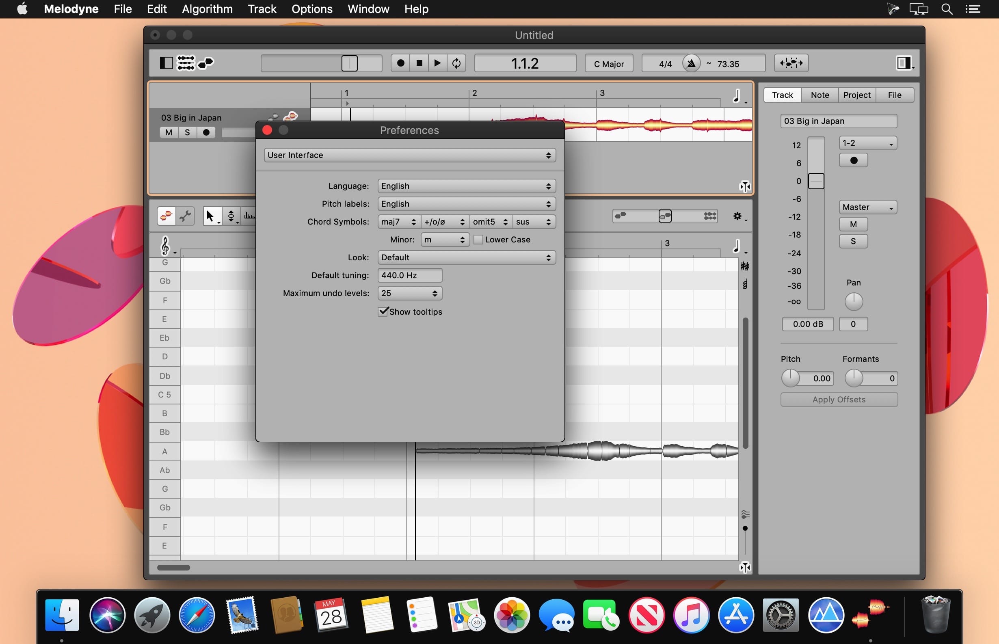999x644 pixels.
Task: Click the scale ruler note icon
Action: click(x=745, y=285)
